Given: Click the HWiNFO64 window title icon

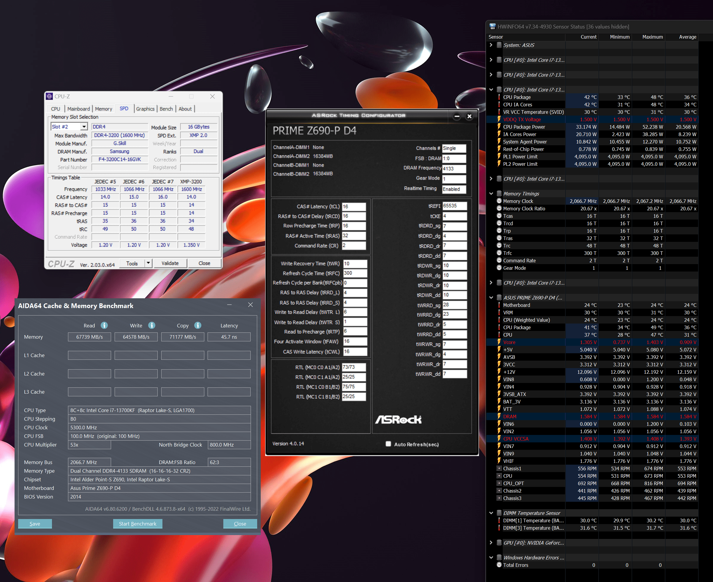Looking at the screenshot, I should pyautogui.click(x=492, y=26).
